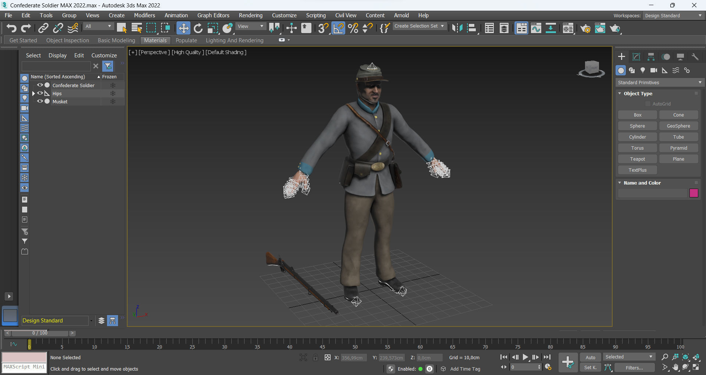Switch to Object Inspection ribbon tab
Image resolution: width=706 pixels, height=375 pixels.
pyautogui.click(x=68, y=40)
